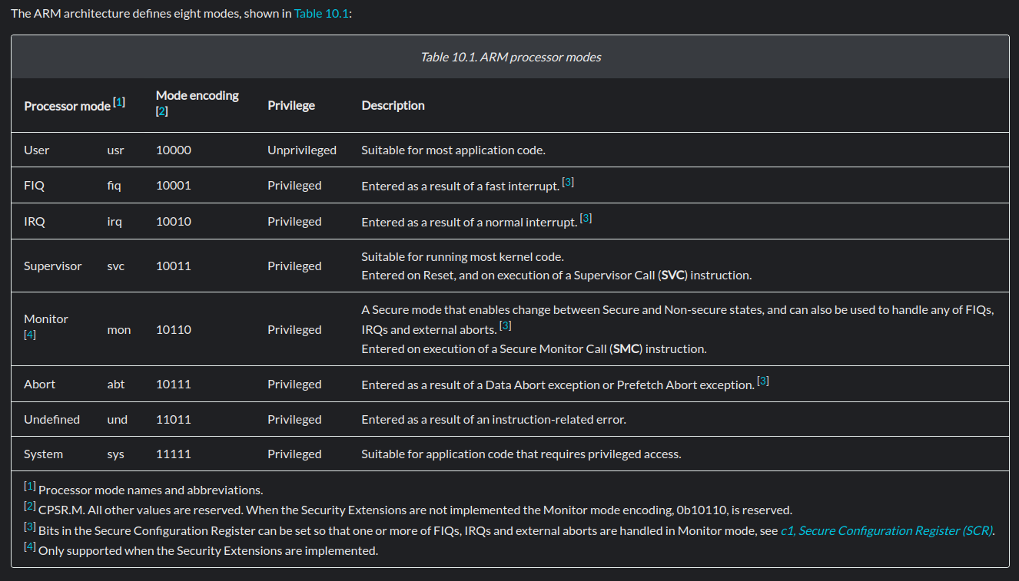Click the 'Unprivileged' cell in User row
This screenshot has width=1019, height=581.
[x=302, y=150]
